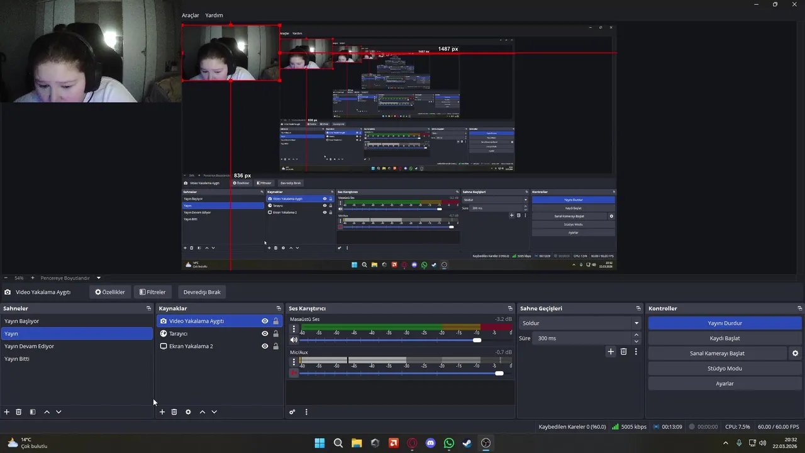805x453 pixels.
Task: Remove selected source with trash icon in Kaynaklar
Action: (x=174, y=412)
